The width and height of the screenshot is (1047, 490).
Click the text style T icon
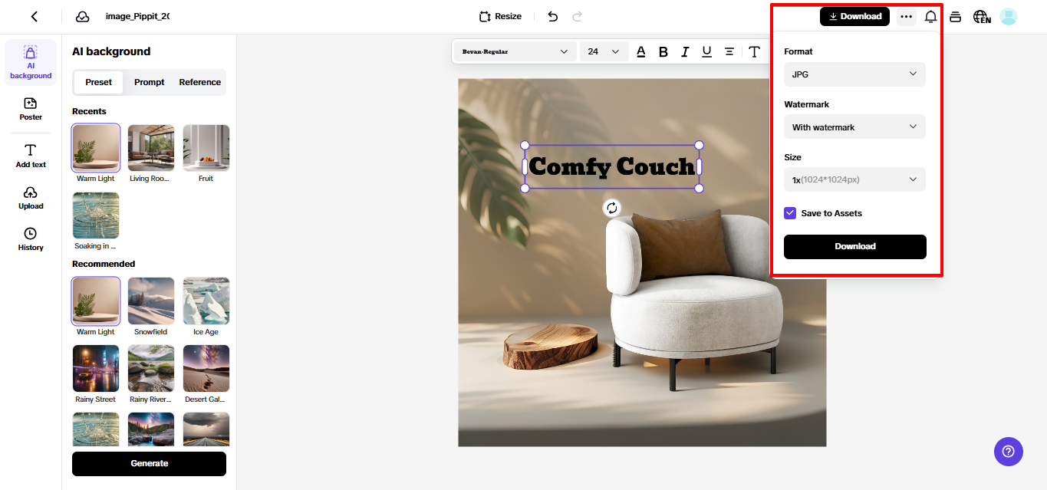tap(755, 51)
